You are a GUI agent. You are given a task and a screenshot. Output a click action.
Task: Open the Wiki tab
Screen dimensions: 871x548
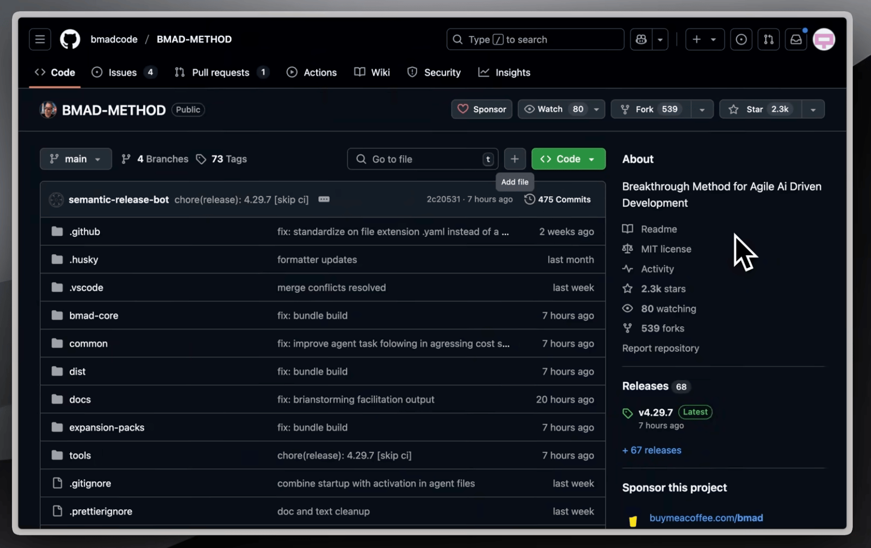pos(372,73)
